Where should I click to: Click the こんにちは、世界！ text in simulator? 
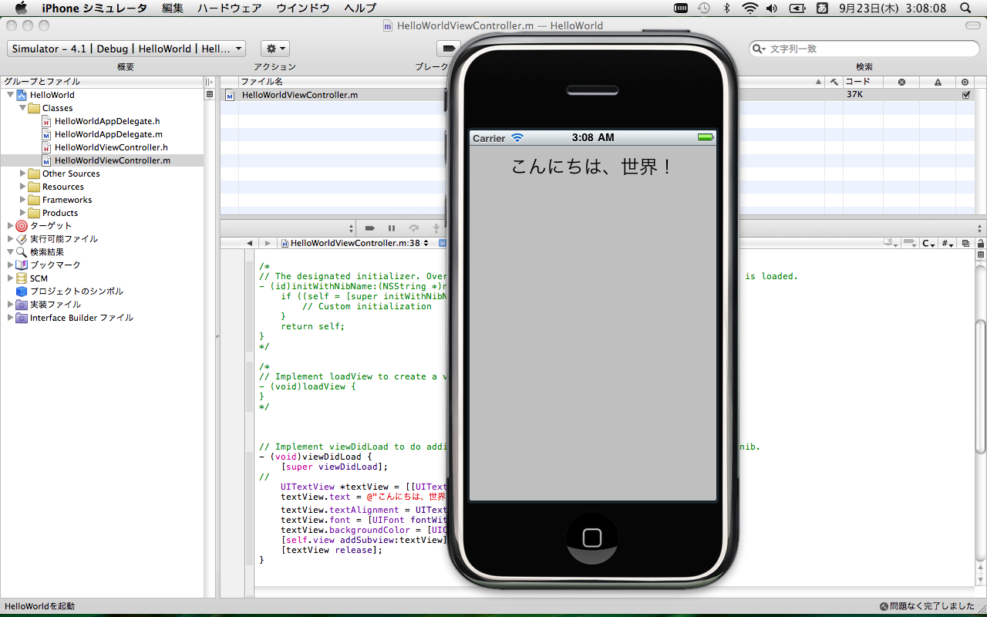pyautogui.click(x=592, y=166)
